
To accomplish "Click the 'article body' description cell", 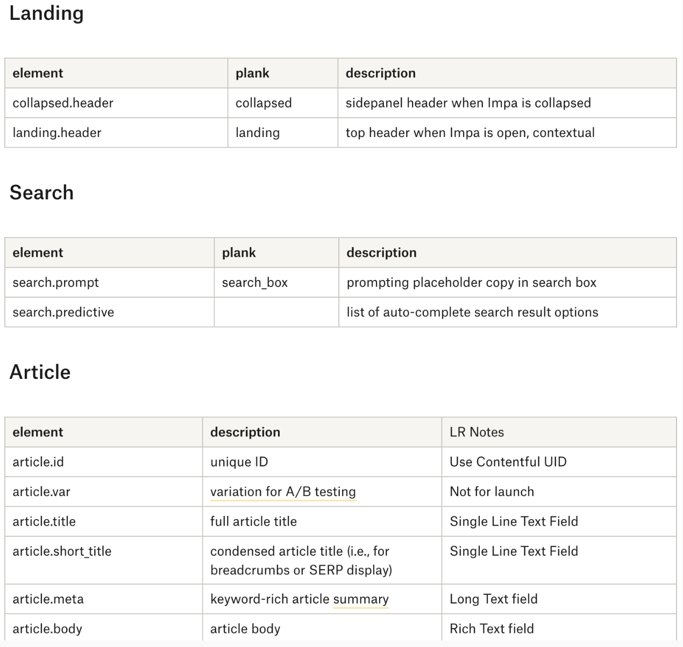I will click(322, 628).
